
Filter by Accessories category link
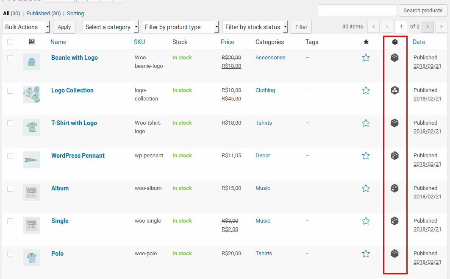(x=270, y=57)
